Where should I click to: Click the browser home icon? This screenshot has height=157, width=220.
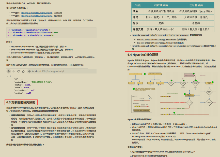23,71
